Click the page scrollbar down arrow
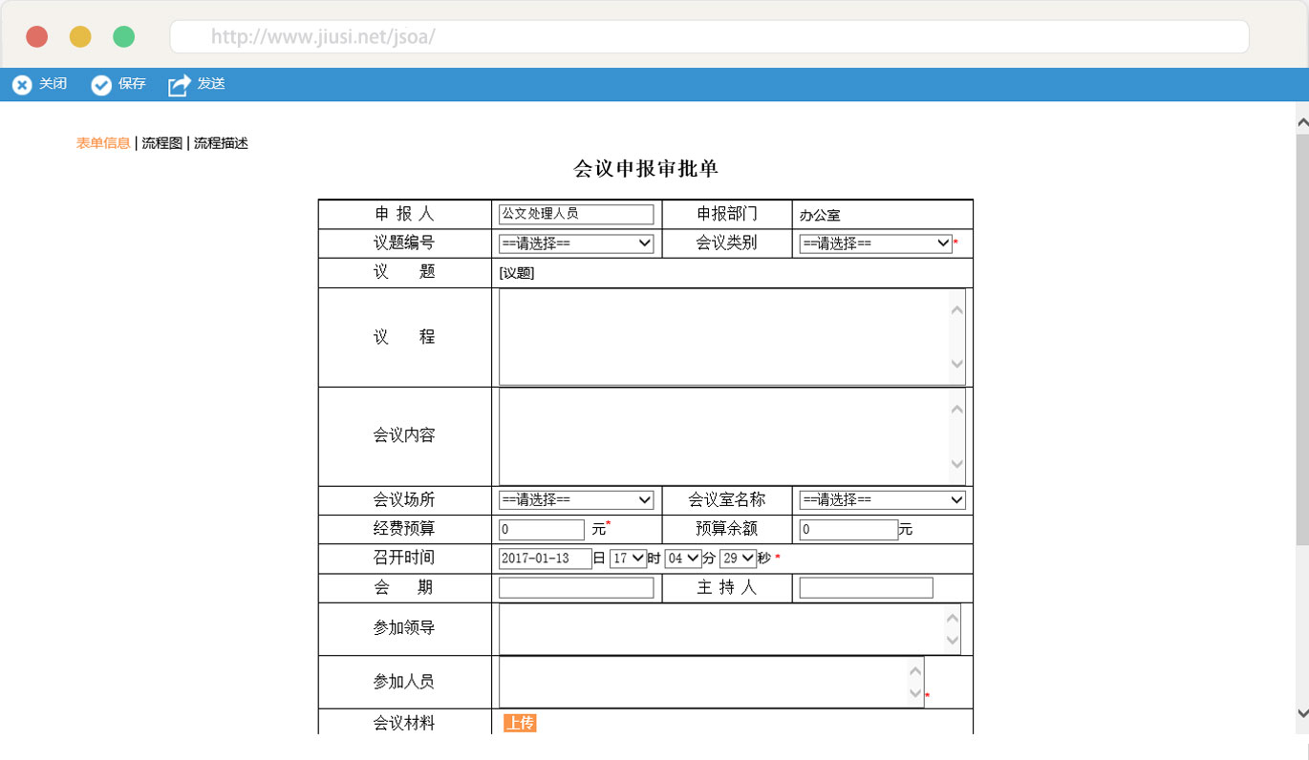Image resolution: width=1309 pixels, height=760 pixels. tap(1301, 712)
